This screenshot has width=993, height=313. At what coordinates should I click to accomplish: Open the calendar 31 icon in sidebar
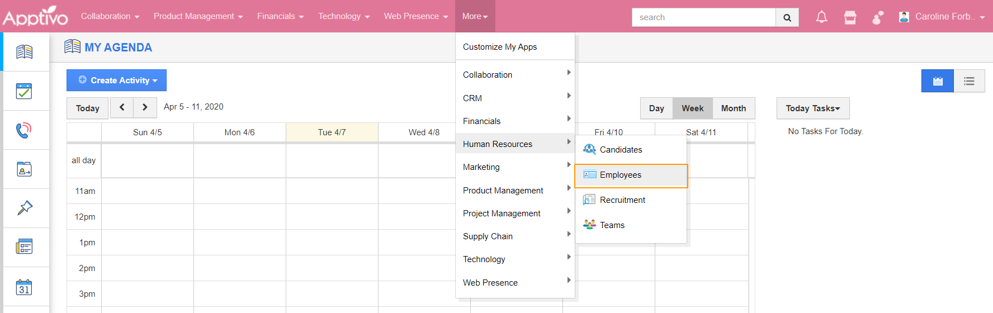(x=24, y=287)
